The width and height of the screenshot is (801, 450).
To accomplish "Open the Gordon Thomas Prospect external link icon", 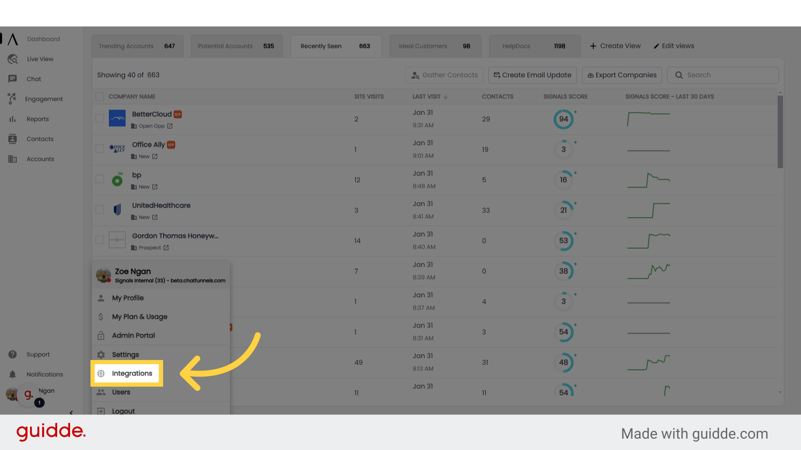I will click(166, 247).
